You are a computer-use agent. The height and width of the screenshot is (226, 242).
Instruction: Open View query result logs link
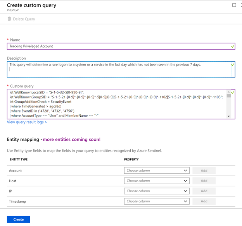(x=27, y=122)
